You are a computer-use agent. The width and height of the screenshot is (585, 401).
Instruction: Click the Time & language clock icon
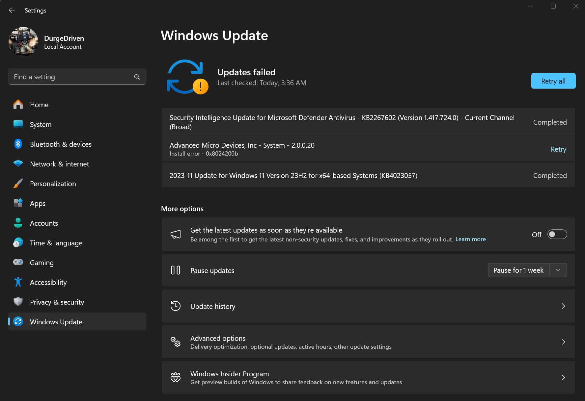click(x=18, y=243)
